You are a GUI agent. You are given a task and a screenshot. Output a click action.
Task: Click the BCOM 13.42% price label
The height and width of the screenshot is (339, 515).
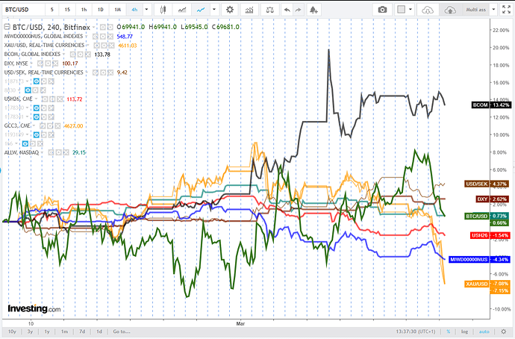(491, 105)
